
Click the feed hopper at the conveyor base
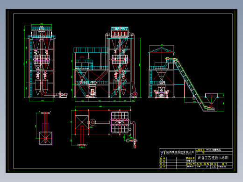pyautogui.click(x=211, y=98)
